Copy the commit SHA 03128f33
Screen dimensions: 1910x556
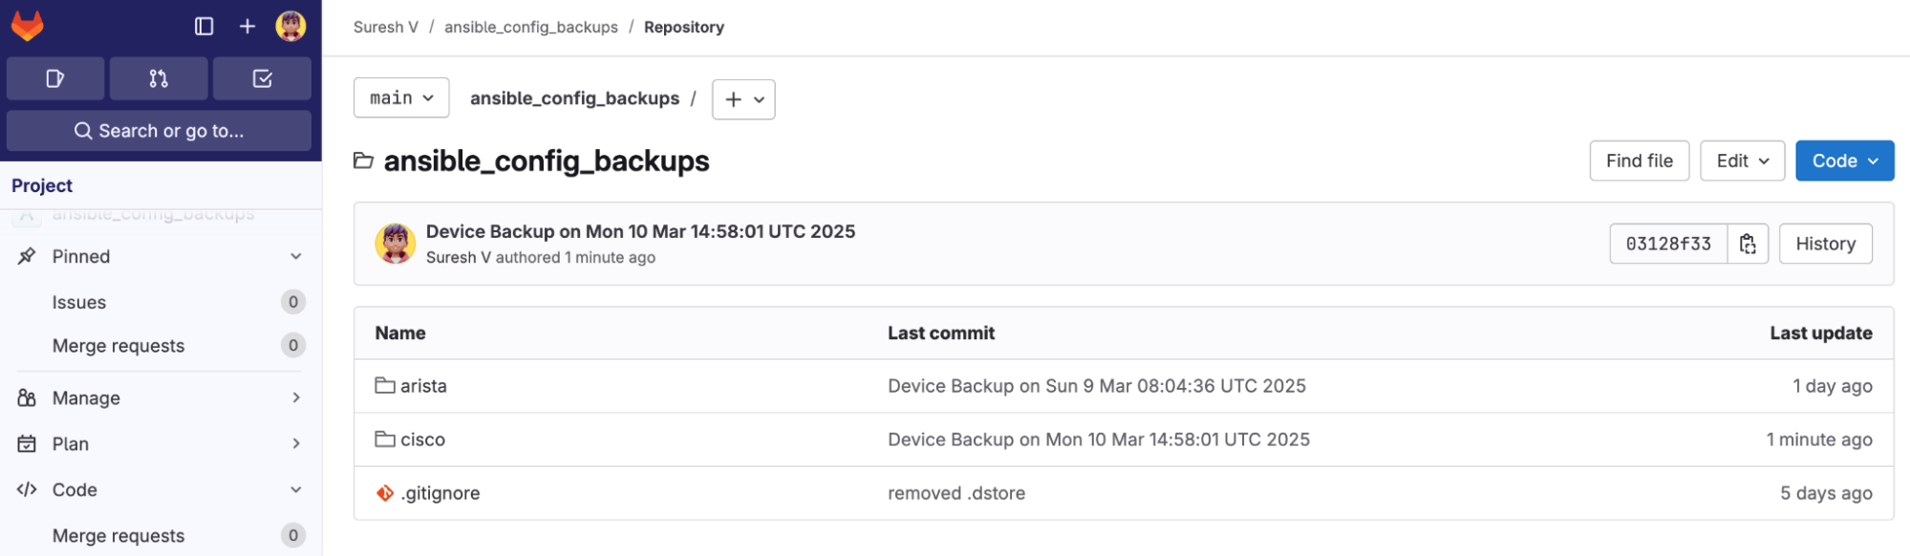pyautogui.click(x=1748, y=244)
